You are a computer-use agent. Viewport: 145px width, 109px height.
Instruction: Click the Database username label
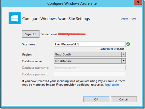pos(35,68)
